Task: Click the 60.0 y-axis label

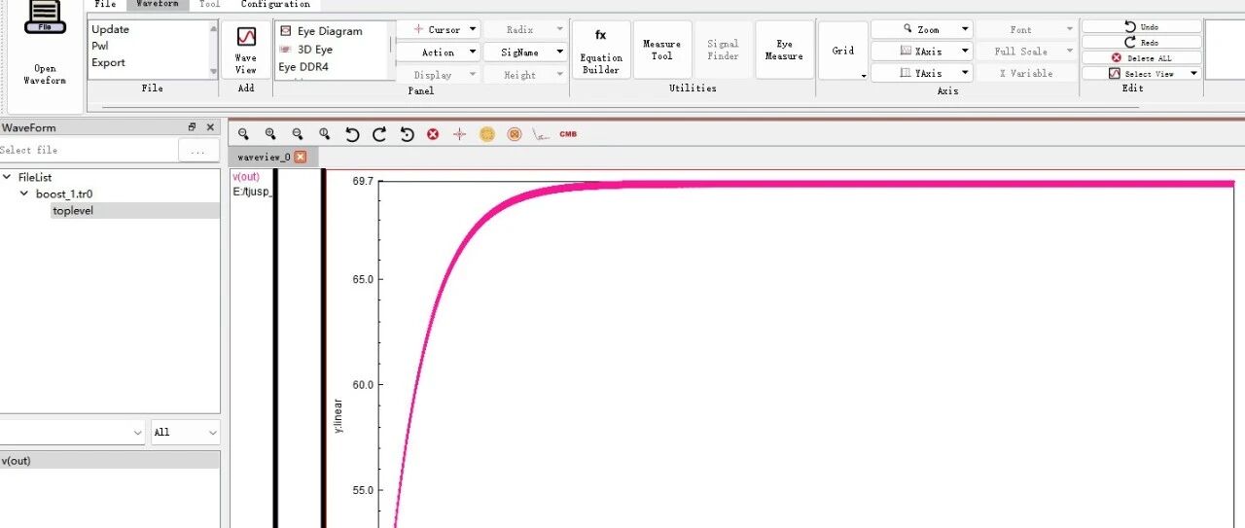Action: (363, 385)
